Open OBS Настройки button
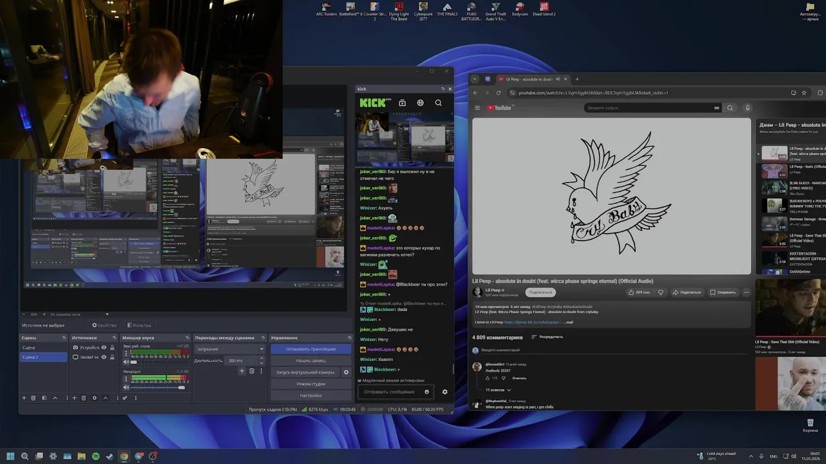Image resolution: width=826 pixels, height=464 pixels. [x=310, y=396]
